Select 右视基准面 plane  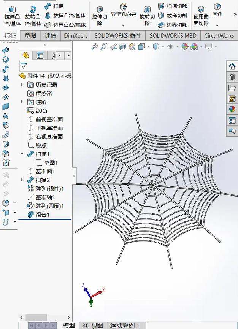[45, 137]
